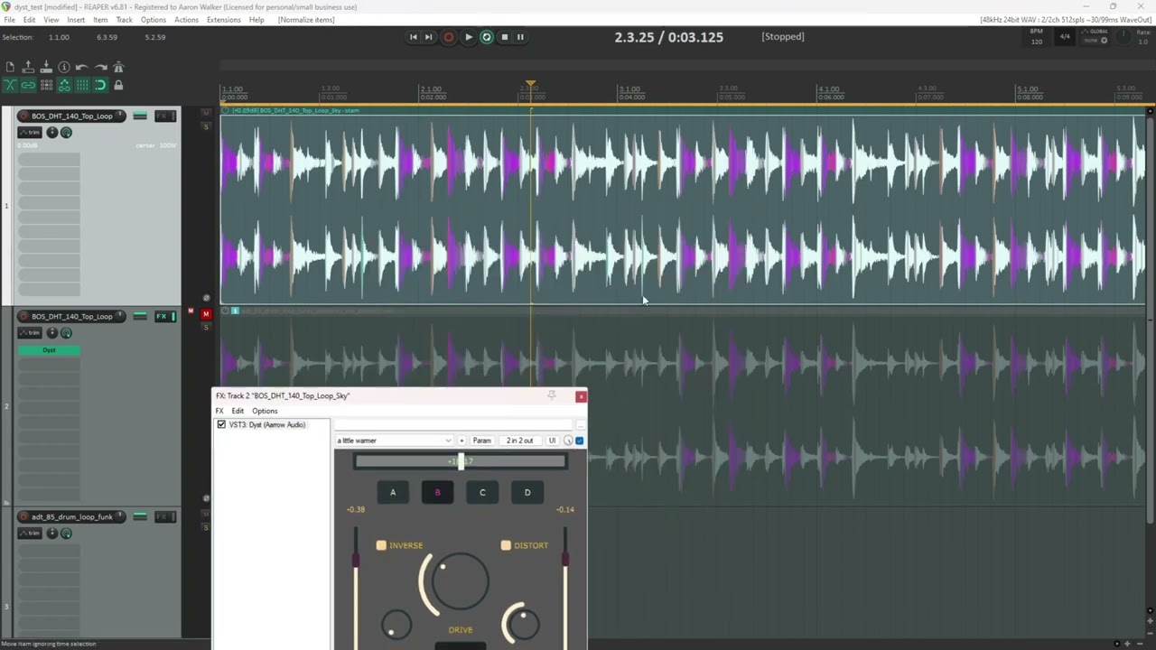This screenshot has width=1156, height=650.
Task: Click the Record button in transport
Action: 448,37
